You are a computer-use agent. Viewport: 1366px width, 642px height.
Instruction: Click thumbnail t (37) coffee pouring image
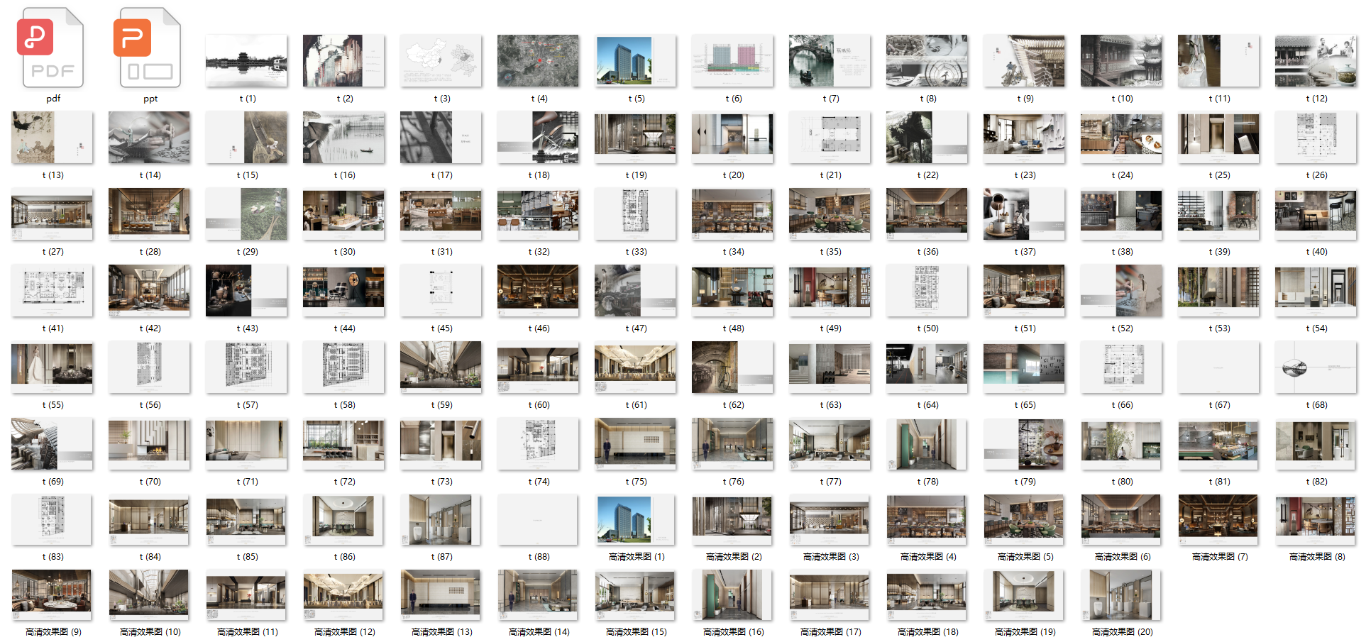(x=1024, y=214)
